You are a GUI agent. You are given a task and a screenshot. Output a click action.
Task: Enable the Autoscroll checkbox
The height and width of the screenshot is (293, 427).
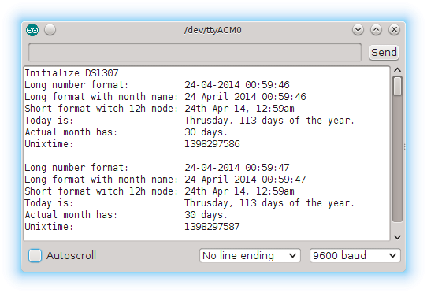pos(35,256)
